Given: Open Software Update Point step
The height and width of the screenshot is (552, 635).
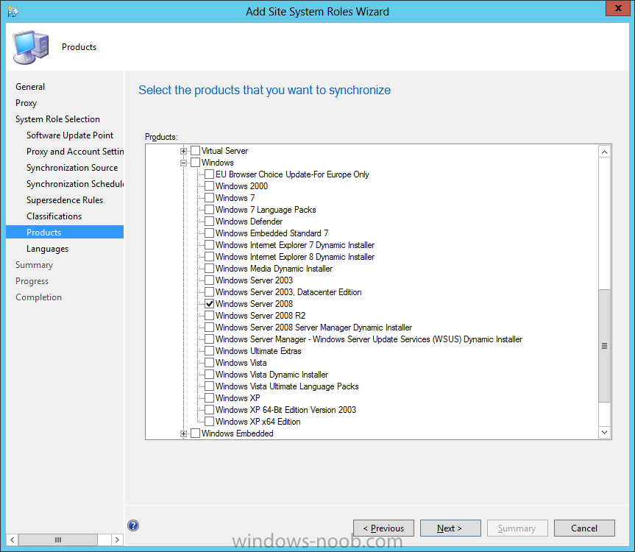Looking at the screenshot, I should (70, 135).
